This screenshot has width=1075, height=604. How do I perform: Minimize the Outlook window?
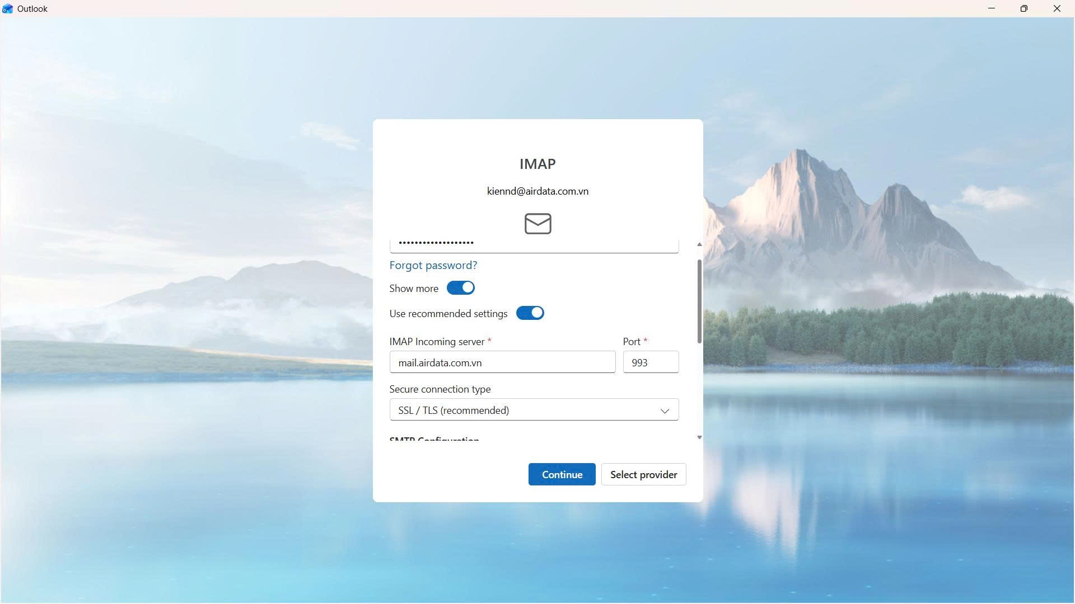[991, 8]
